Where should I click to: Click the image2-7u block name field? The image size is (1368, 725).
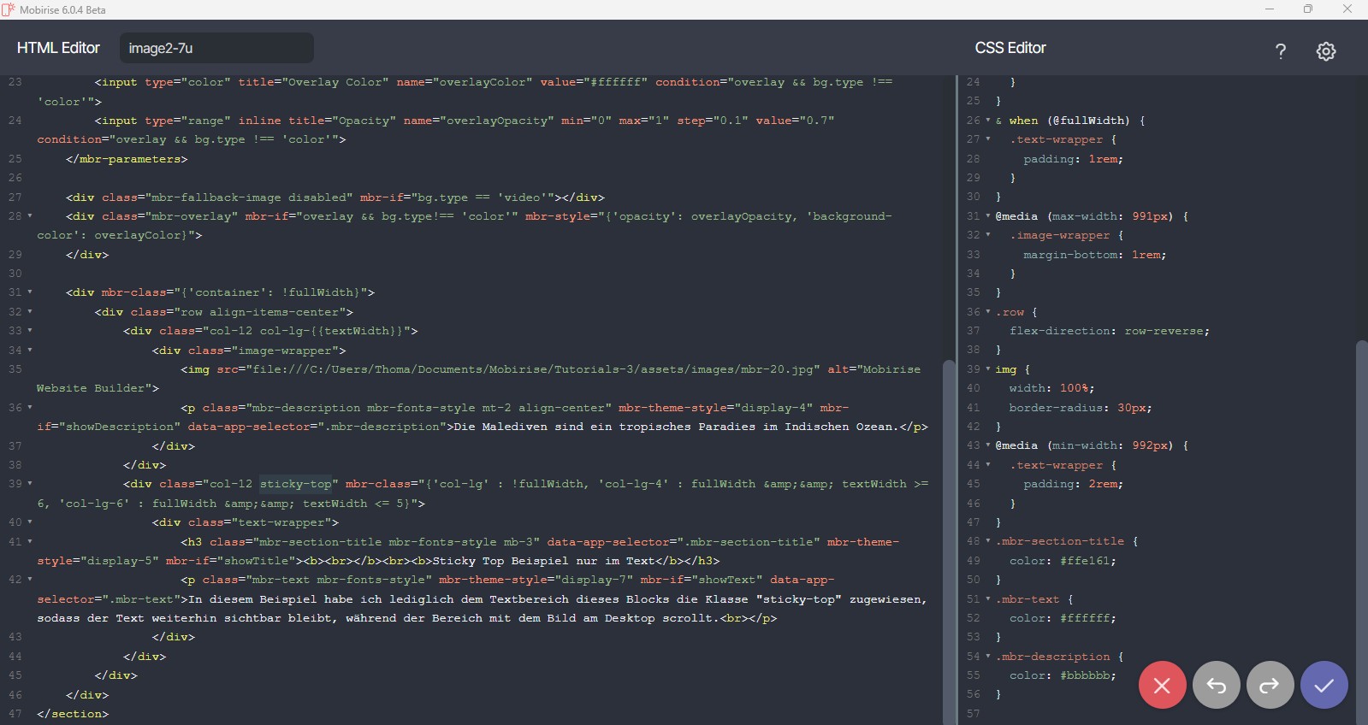pyautogui.click(x=216, y=48)
